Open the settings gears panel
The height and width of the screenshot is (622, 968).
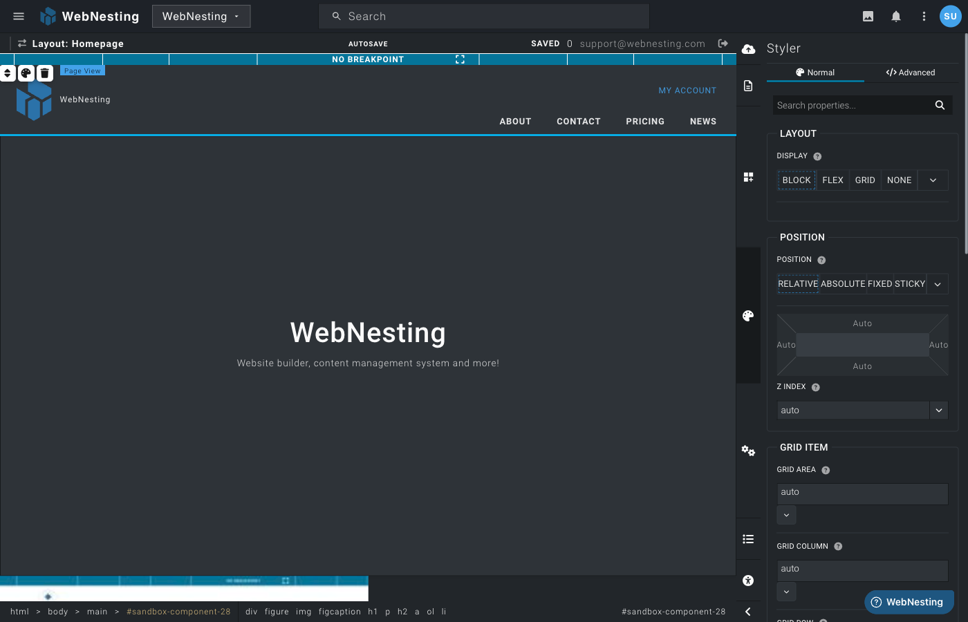[x=748, y=451]
